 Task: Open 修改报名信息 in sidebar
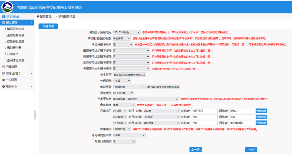click(15, 41)
